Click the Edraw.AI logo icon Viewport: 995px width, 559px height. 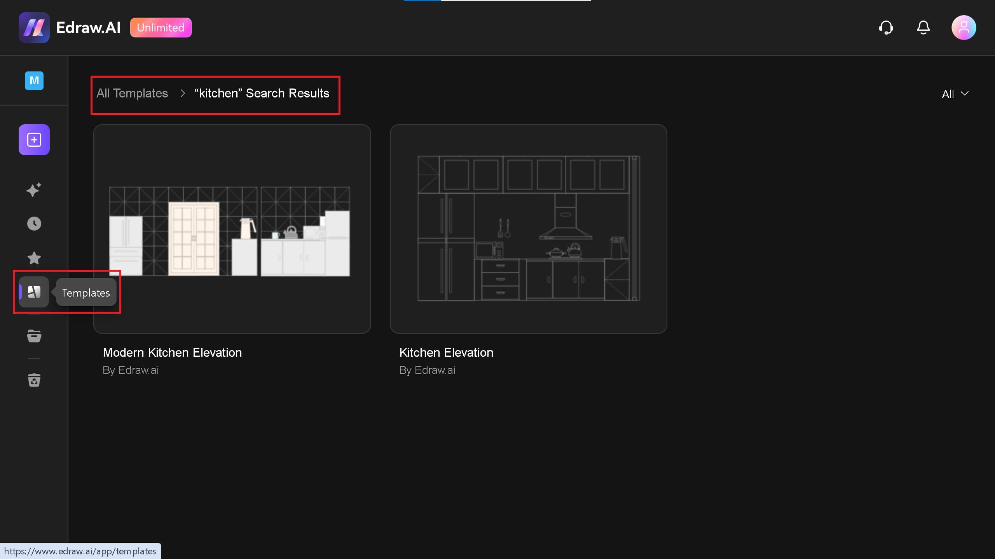click(34, 28)
